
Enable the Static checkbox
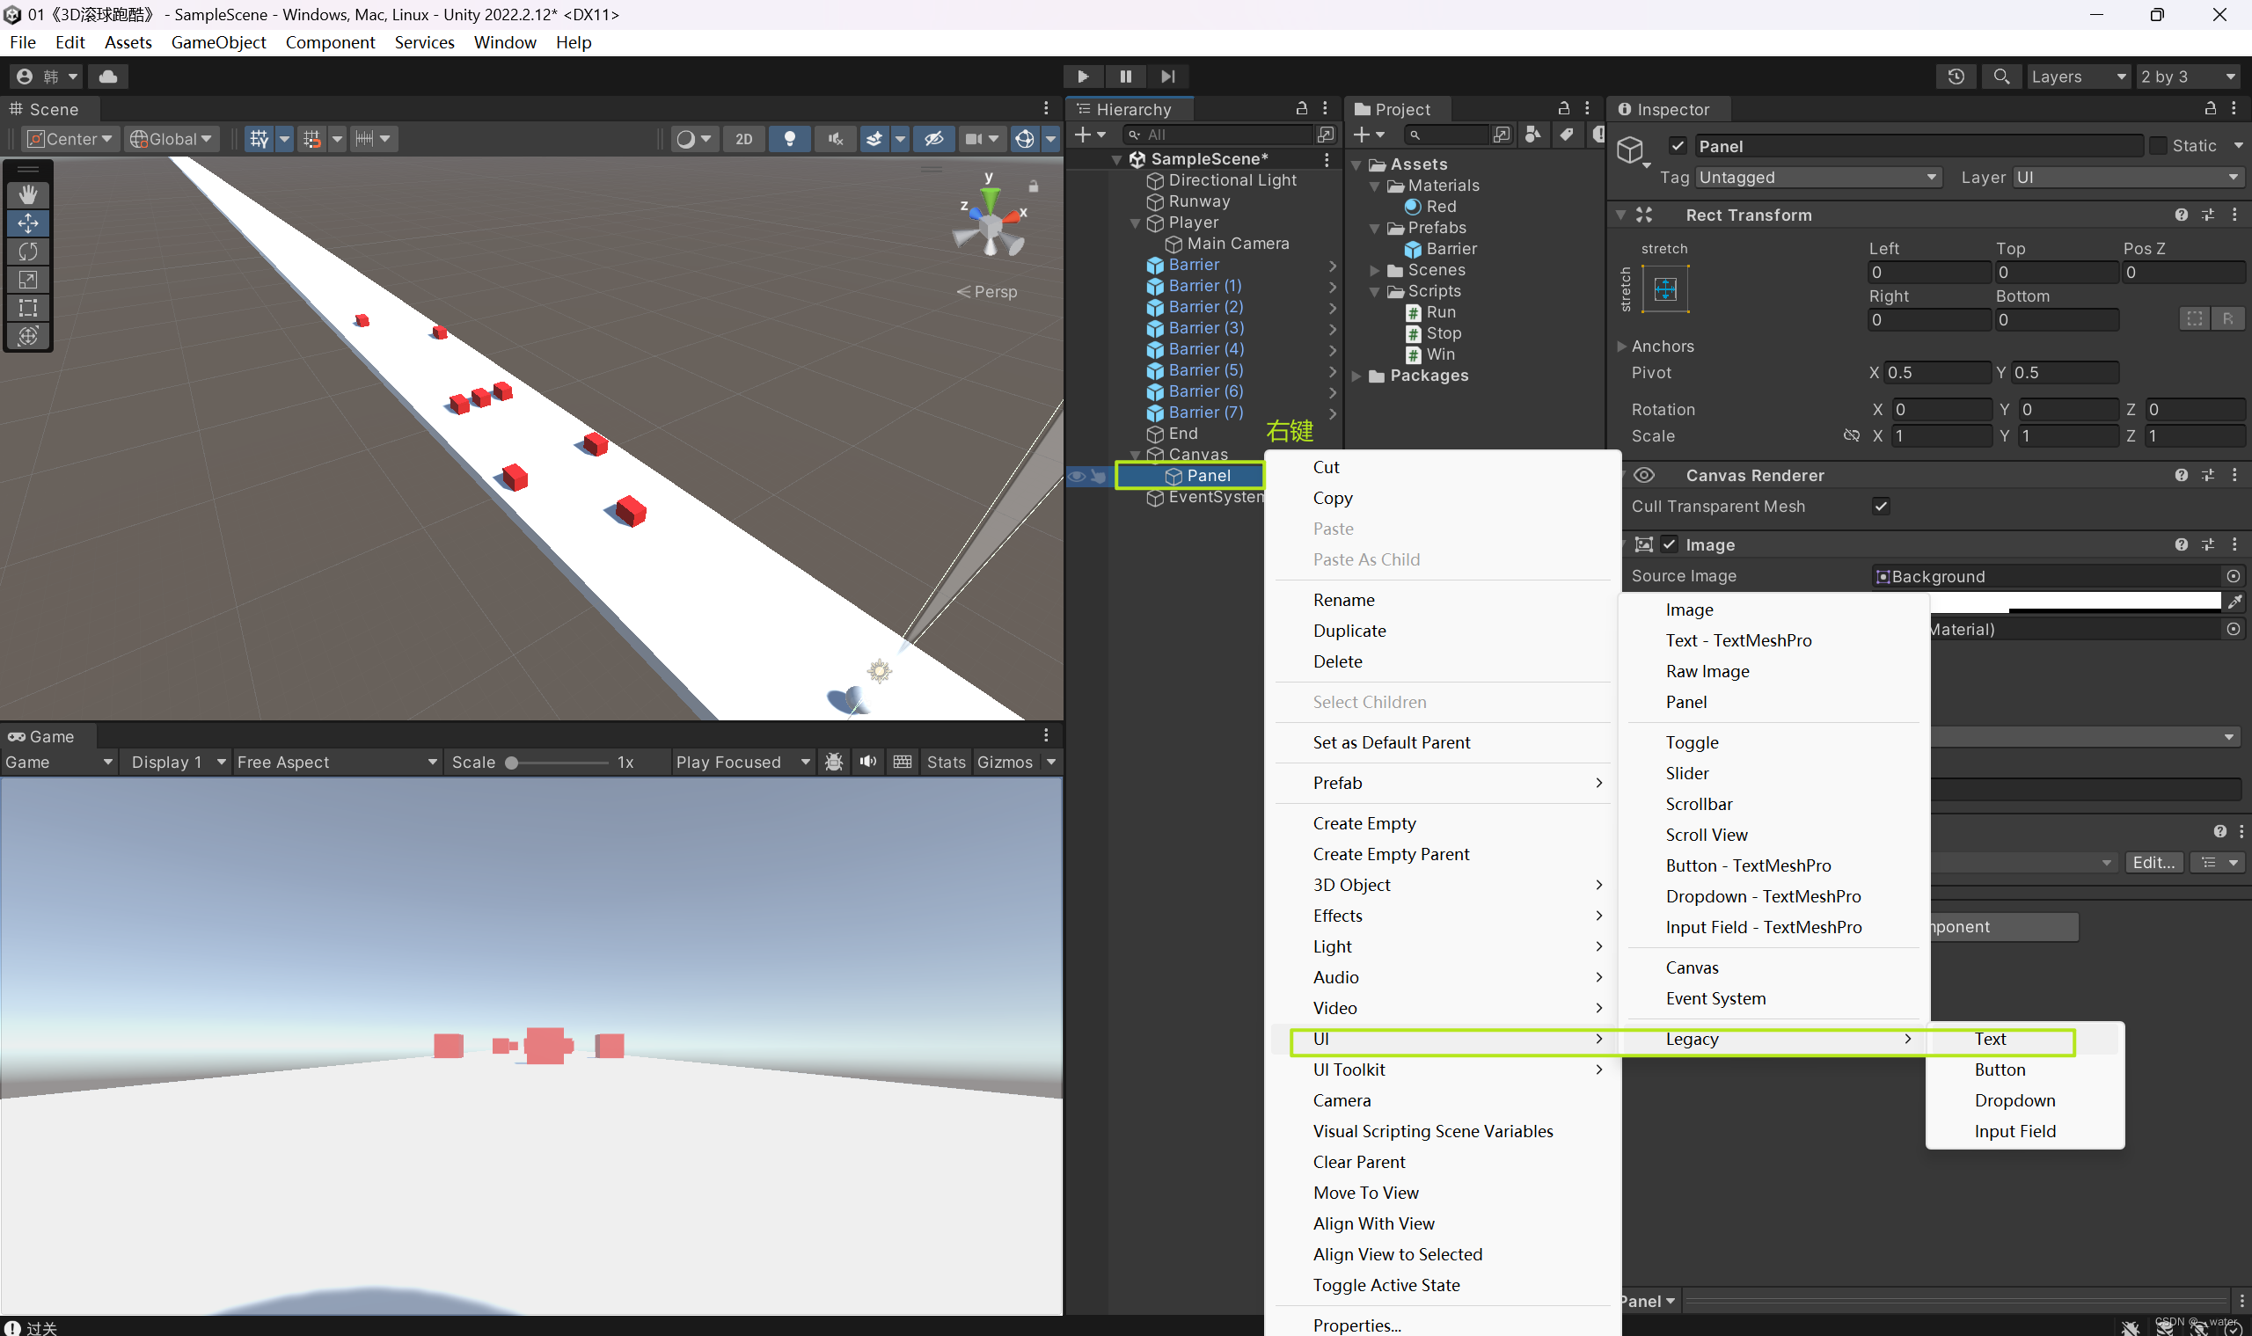(2159, 146)
